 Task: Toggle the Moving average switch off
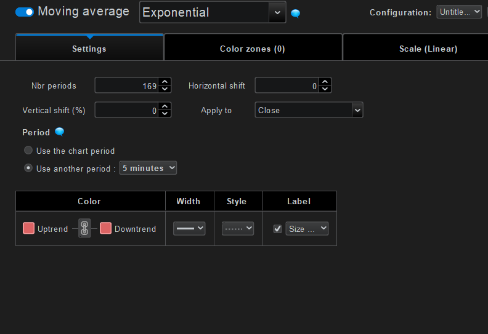[25, 12]
